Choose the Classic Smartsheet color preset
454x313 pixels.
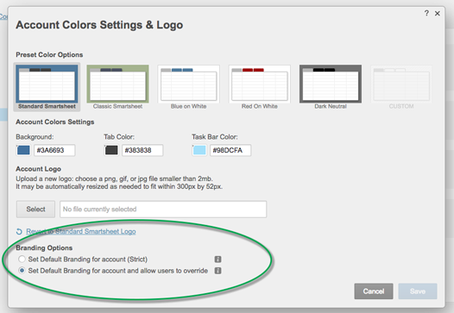pos(117,87)
